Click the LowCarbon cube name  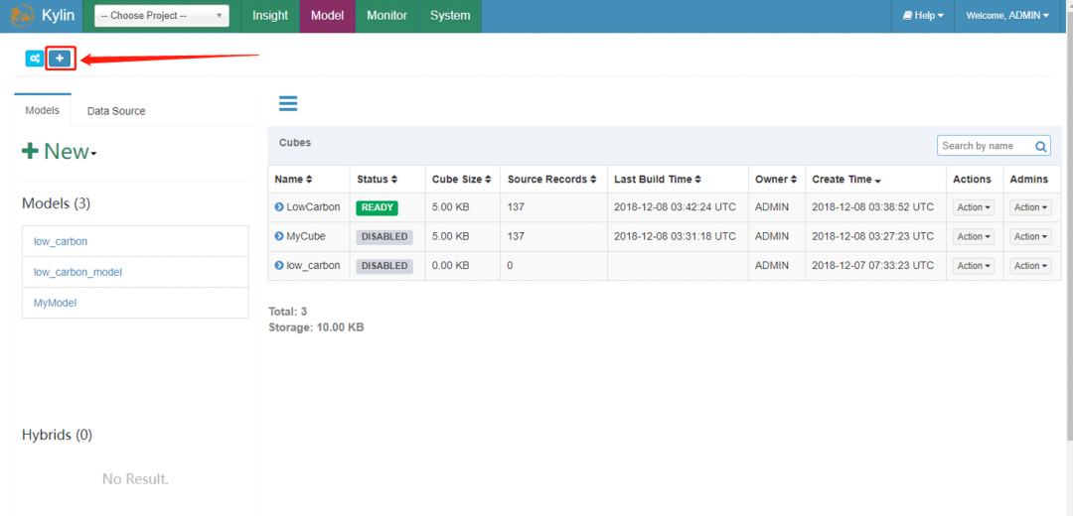[x=313, y=207]
